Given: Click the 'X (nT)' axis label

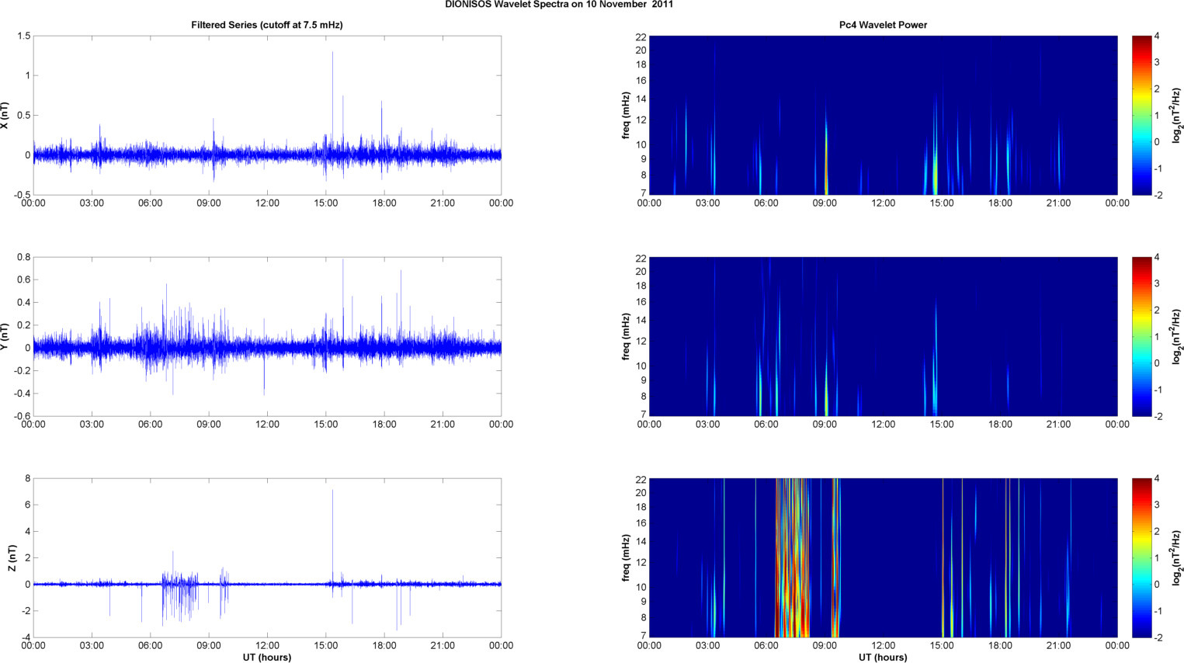Looking at the screenshot, I should point(5,115).
